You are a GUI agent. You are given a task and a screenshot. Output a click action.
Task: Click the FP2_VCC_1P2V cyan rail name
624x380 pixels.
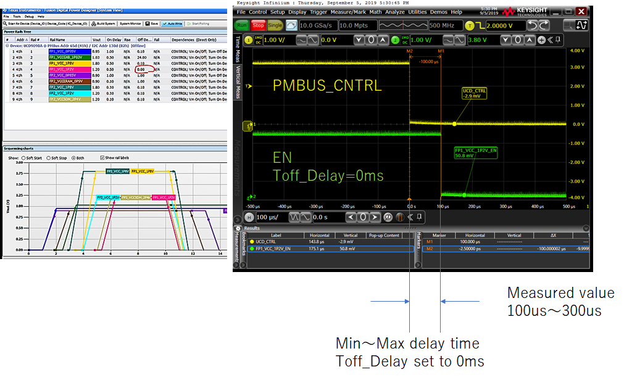70,93
